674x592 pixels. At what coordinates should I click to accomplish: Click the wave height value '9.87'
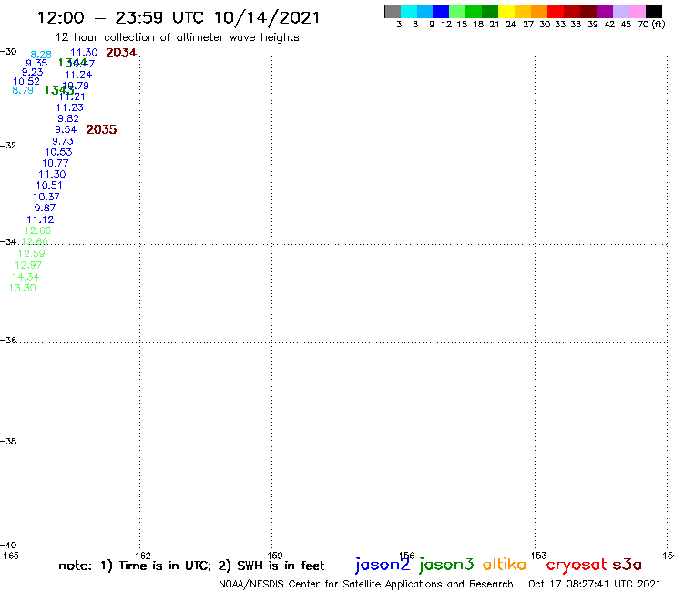tap(46, 208)
